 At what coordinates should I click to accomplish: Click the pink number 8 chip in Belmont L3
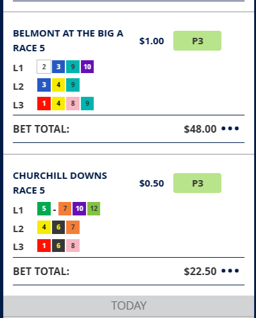(x=73, y=103)
